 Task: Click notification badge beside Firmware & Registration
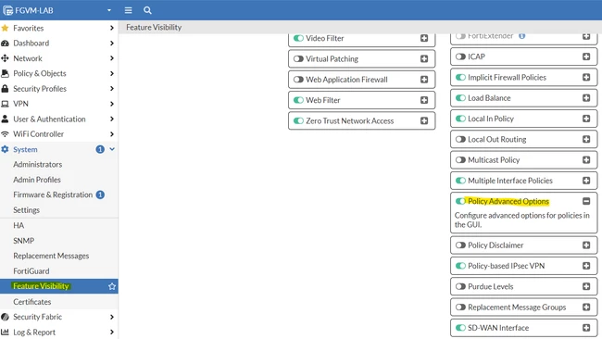pyautogui.click(x=100, y=195)
